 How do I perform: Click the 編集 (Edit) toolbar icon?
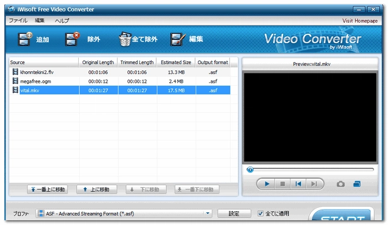(x=177, y=39)
